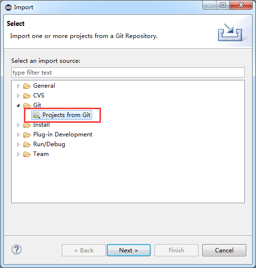Click the Eclipse logo in title bar
256x268 pixels.
[x=8, y=7]
